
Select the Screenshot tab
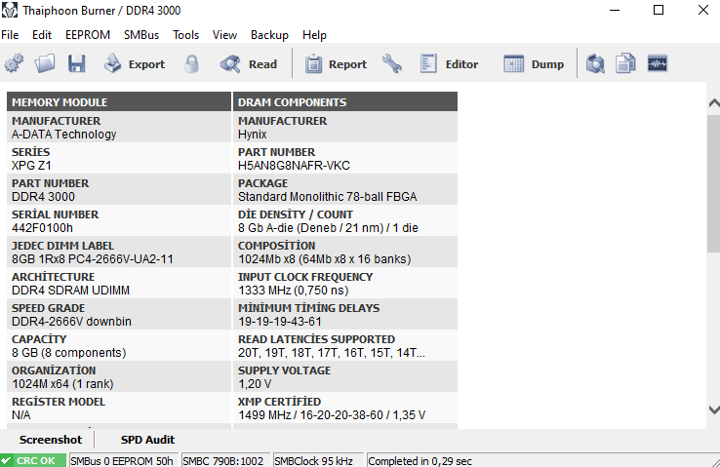[x=51, y=440]
